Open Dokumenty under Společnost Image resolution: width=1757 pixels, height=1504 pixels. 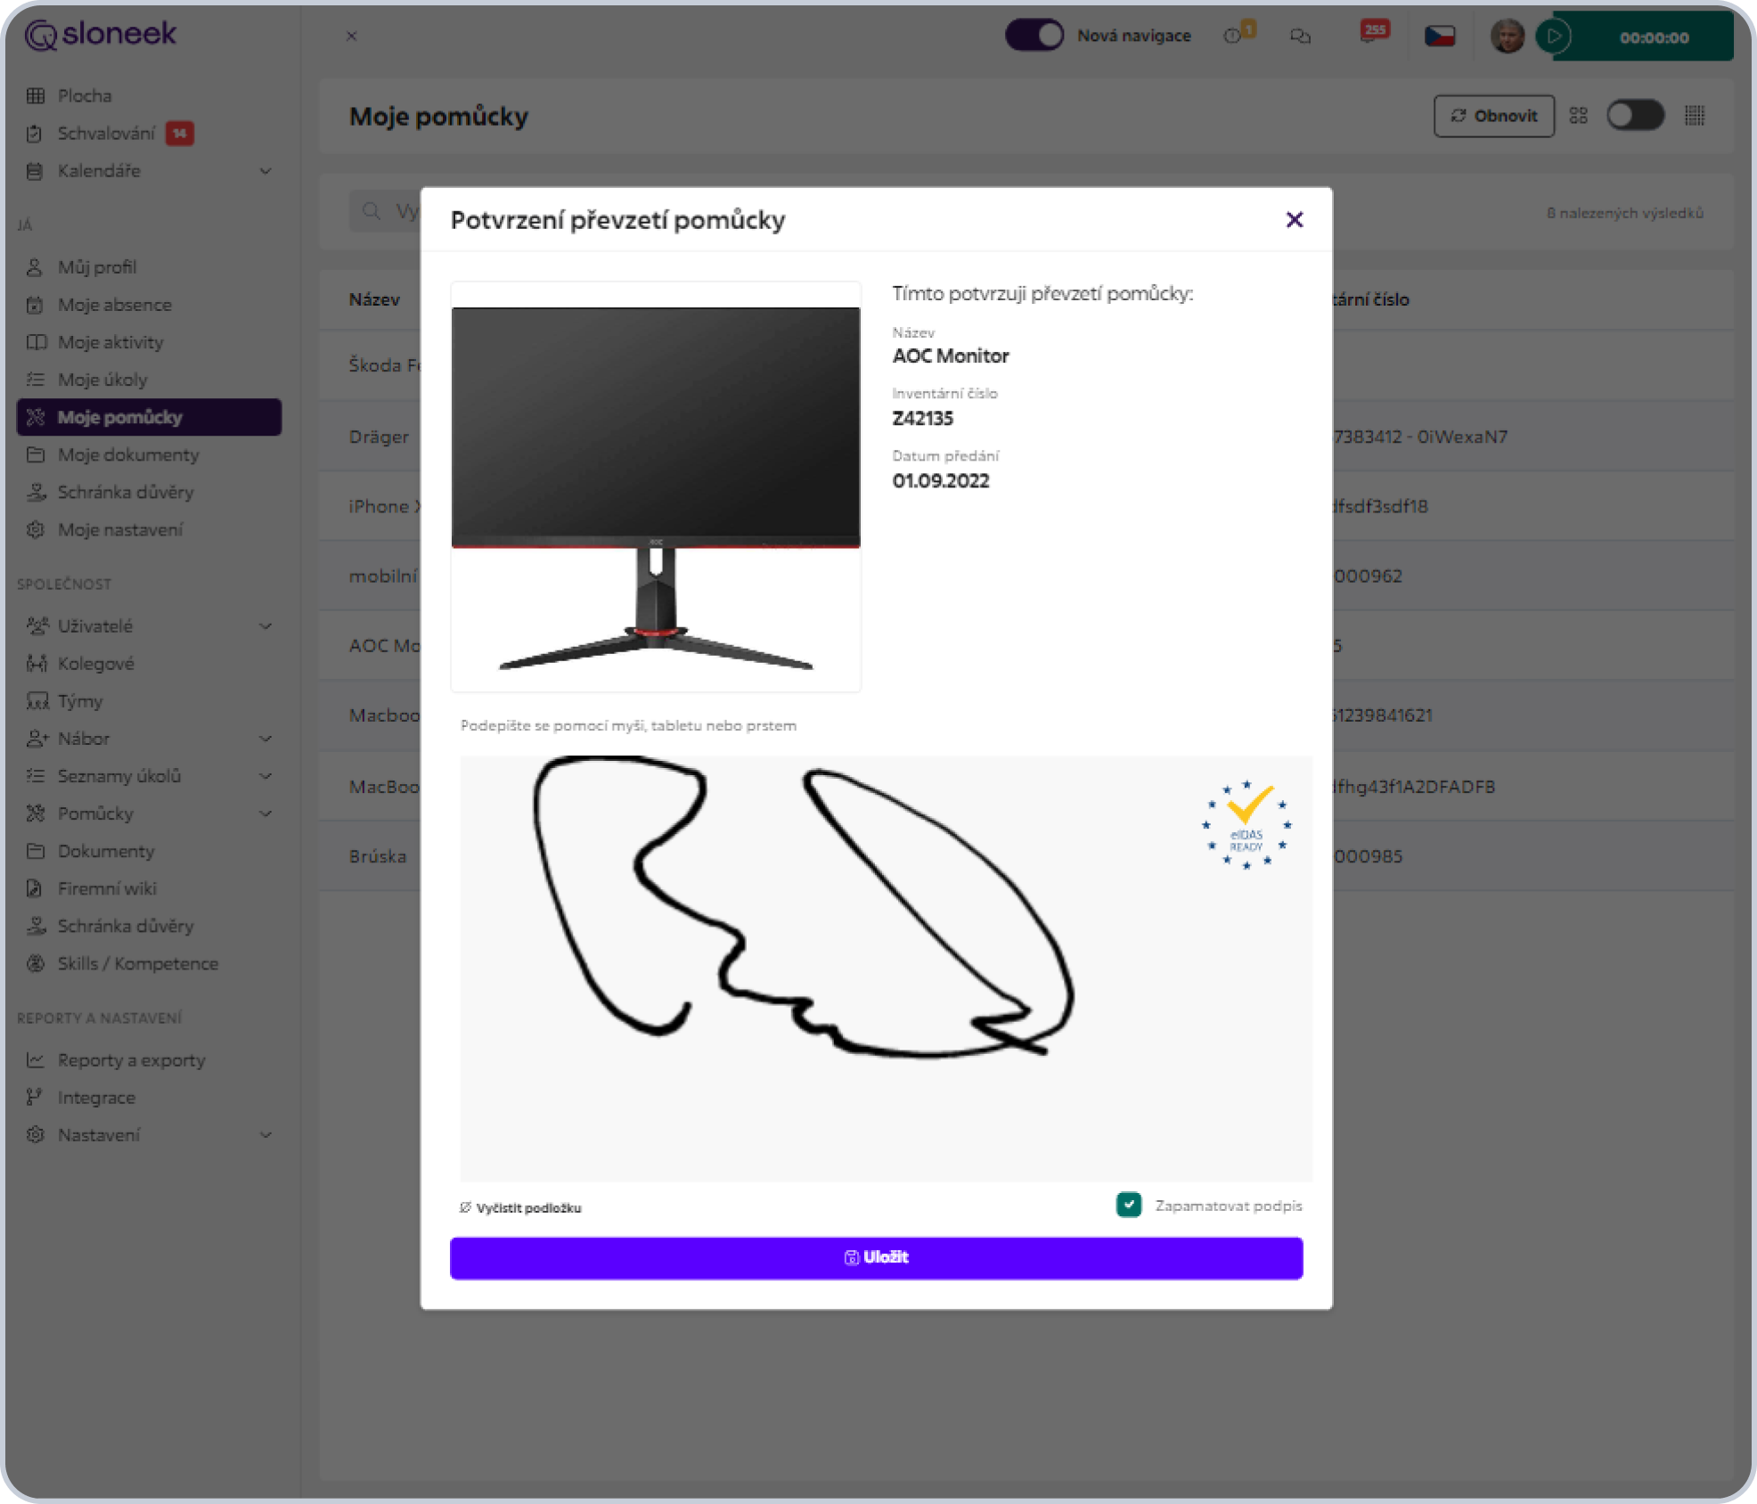106,851
